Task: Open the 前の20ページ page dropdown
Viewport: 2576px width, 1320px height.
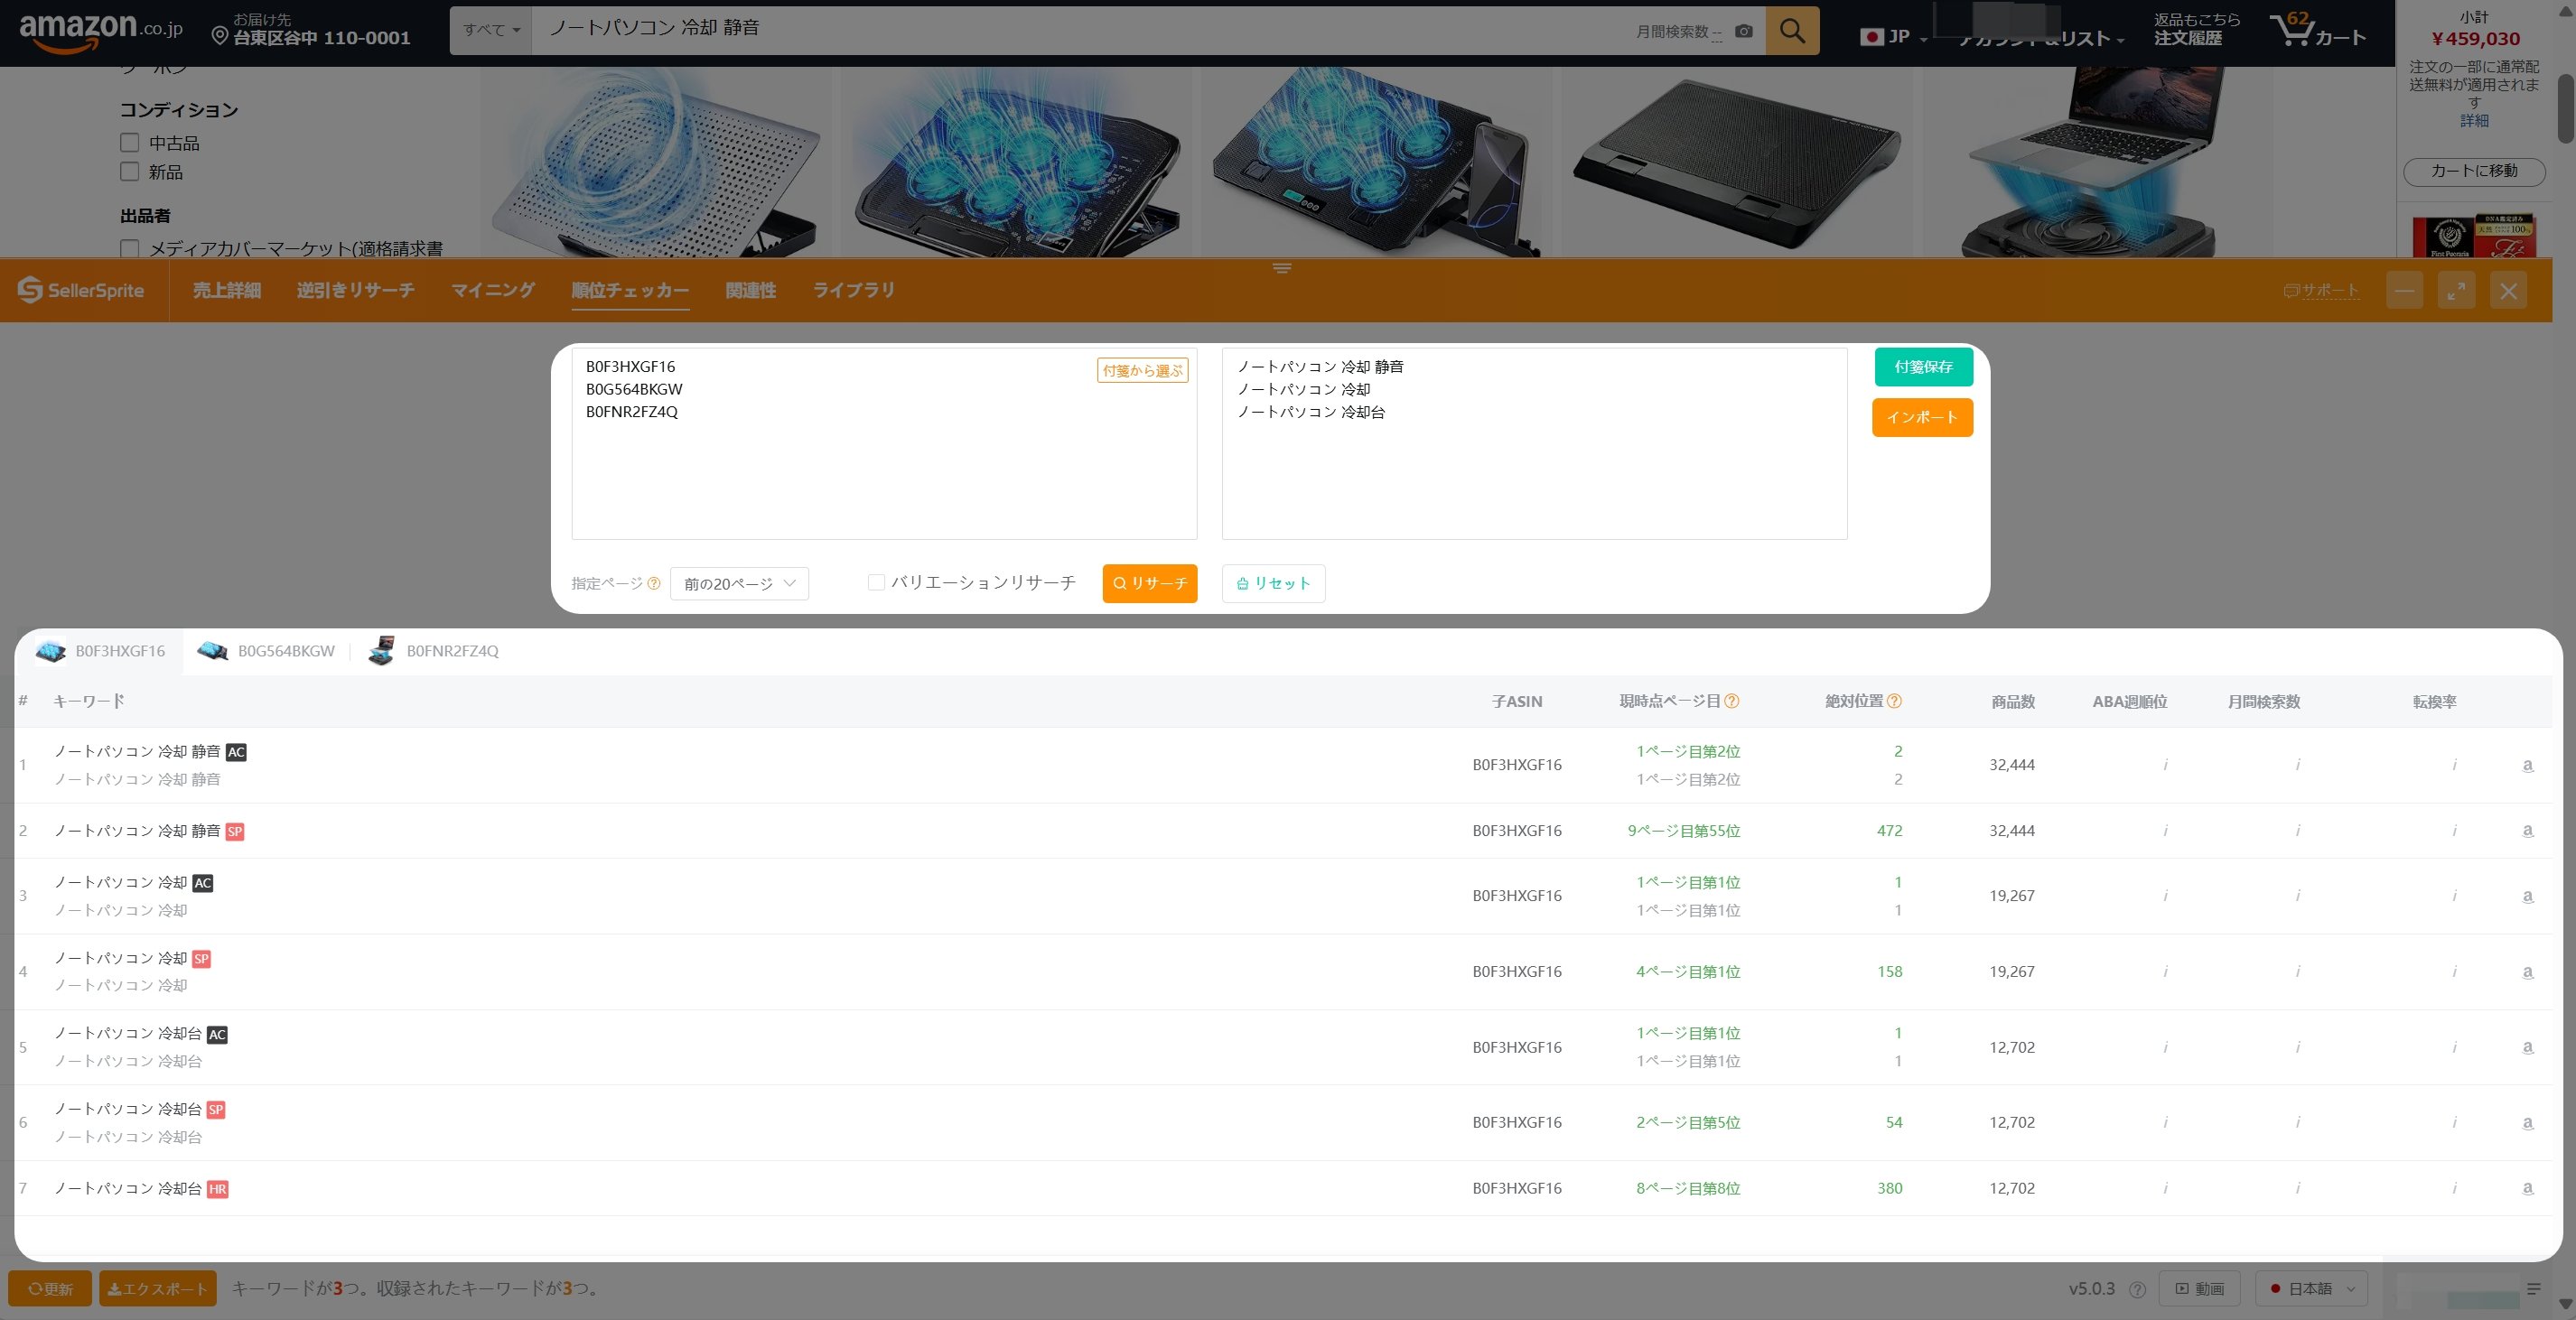Action: coord(739,583)
